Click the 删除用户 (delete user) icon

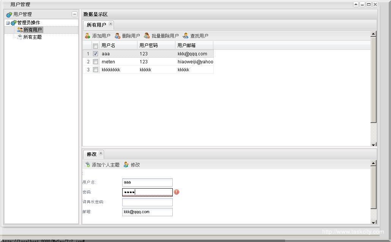point(117,36)
